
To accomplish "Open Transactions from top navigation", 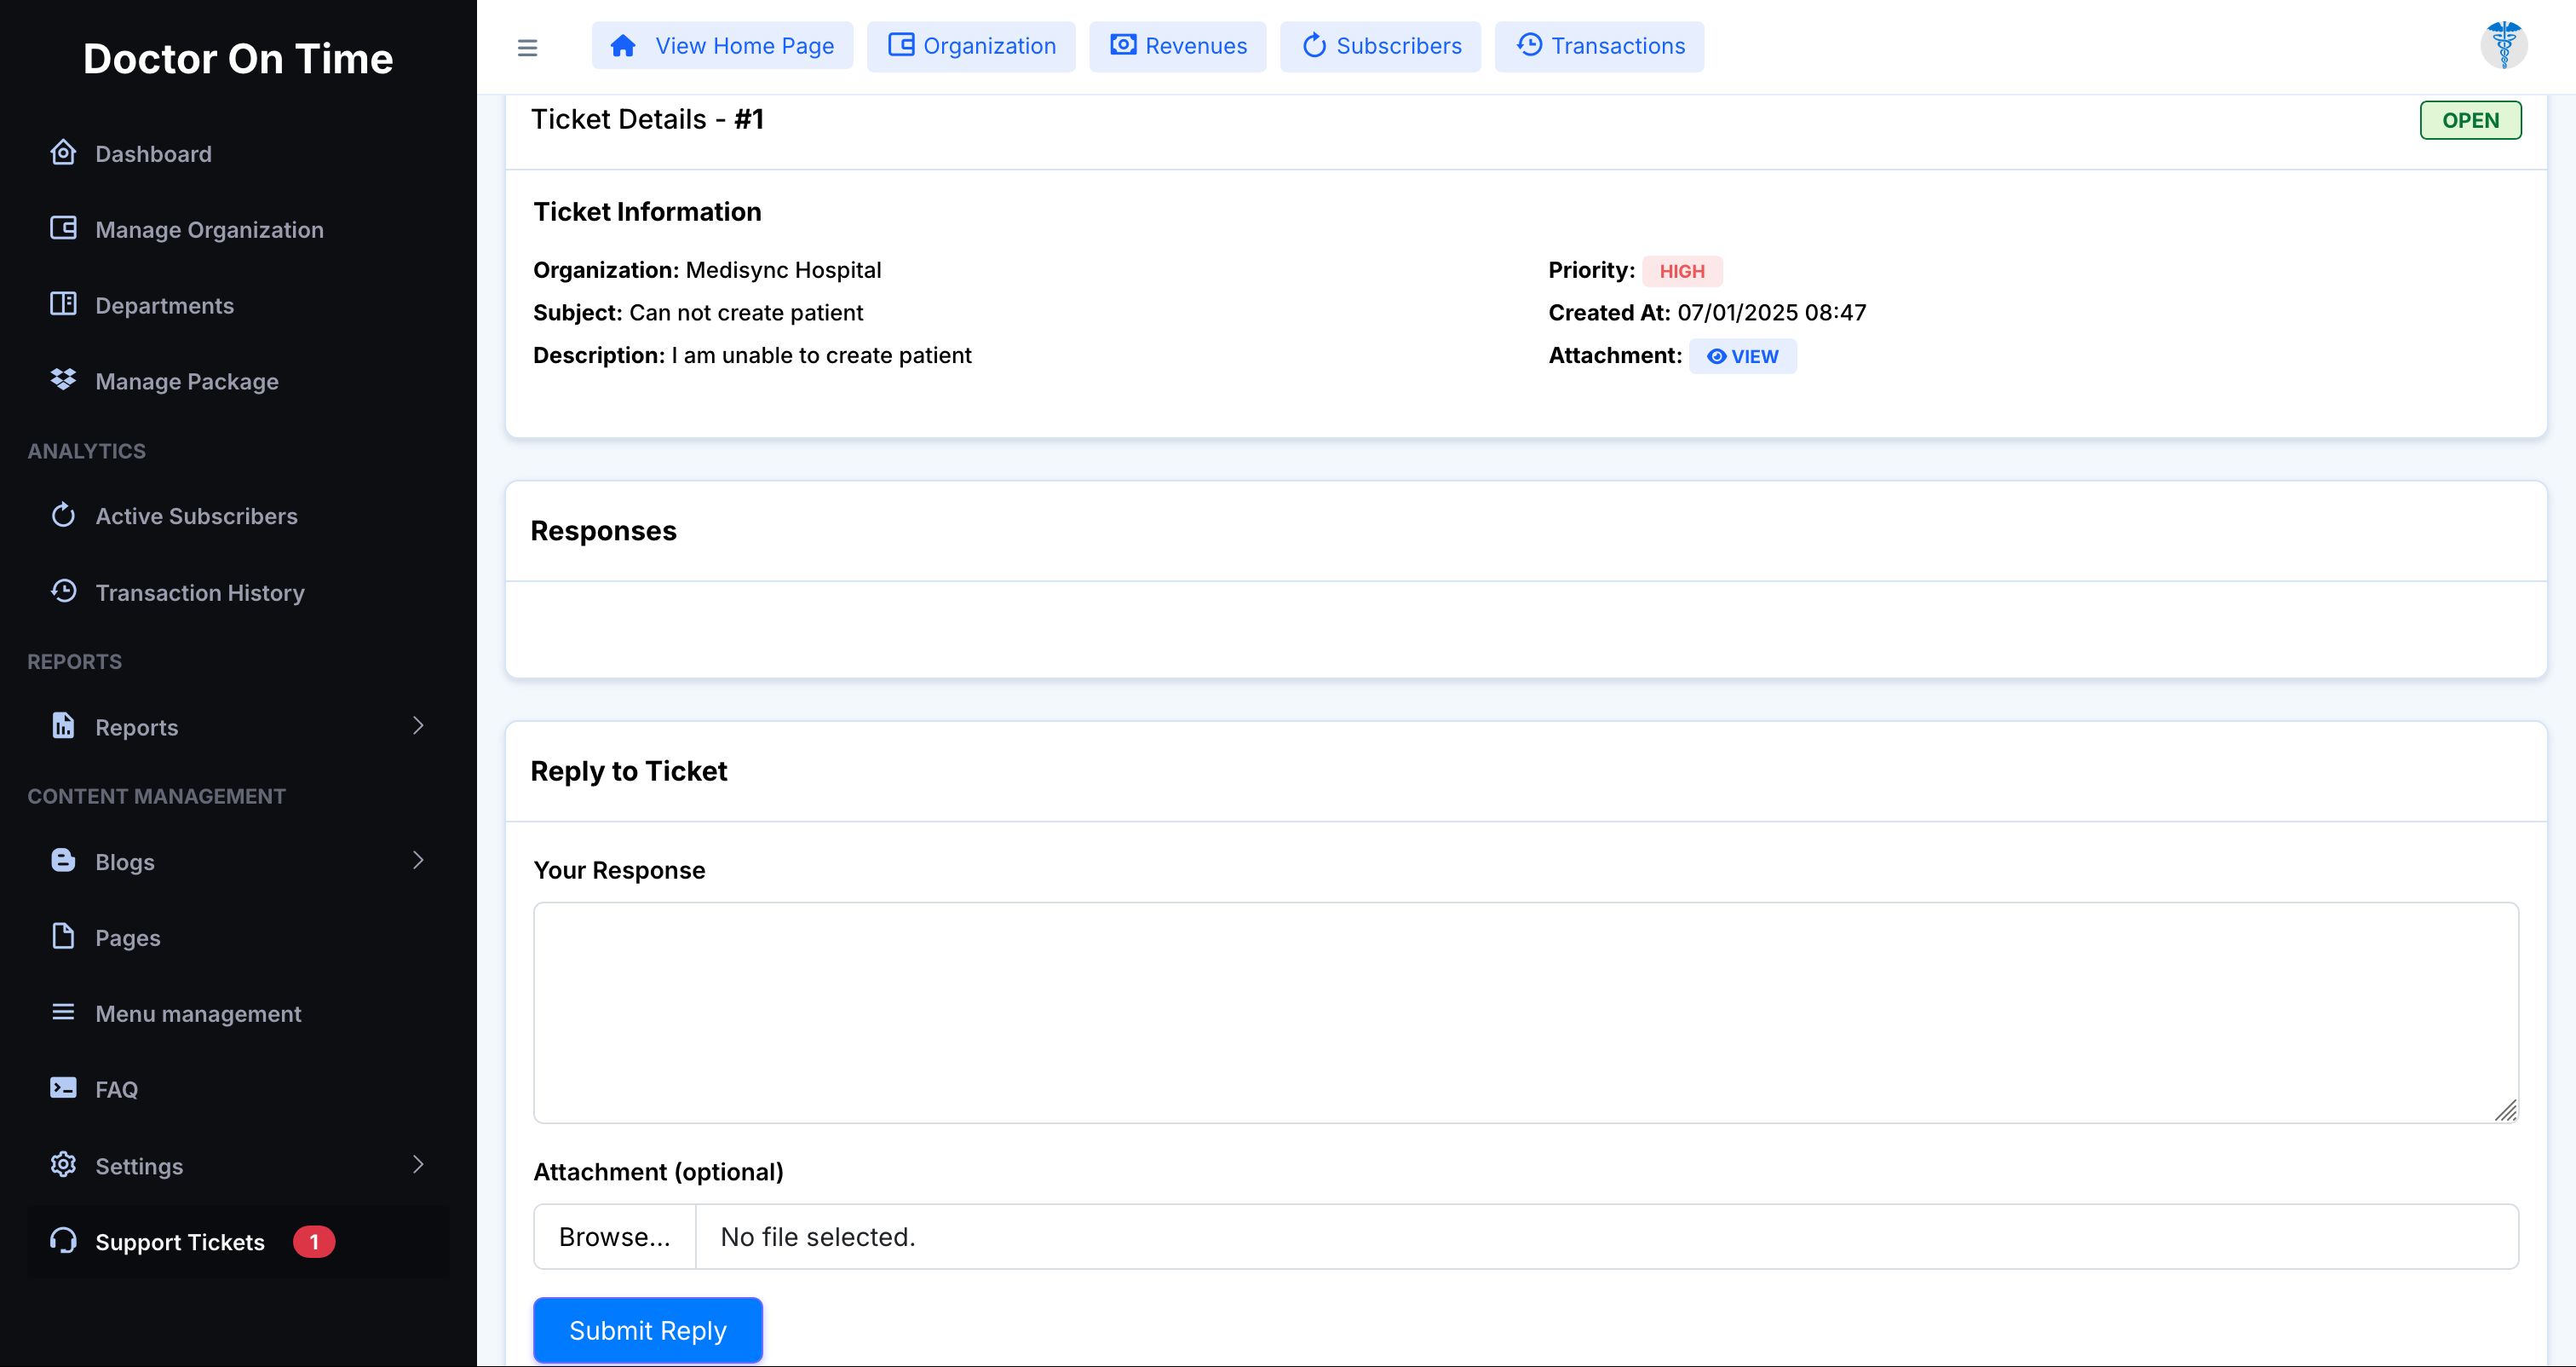I will tap(1599, 46).
